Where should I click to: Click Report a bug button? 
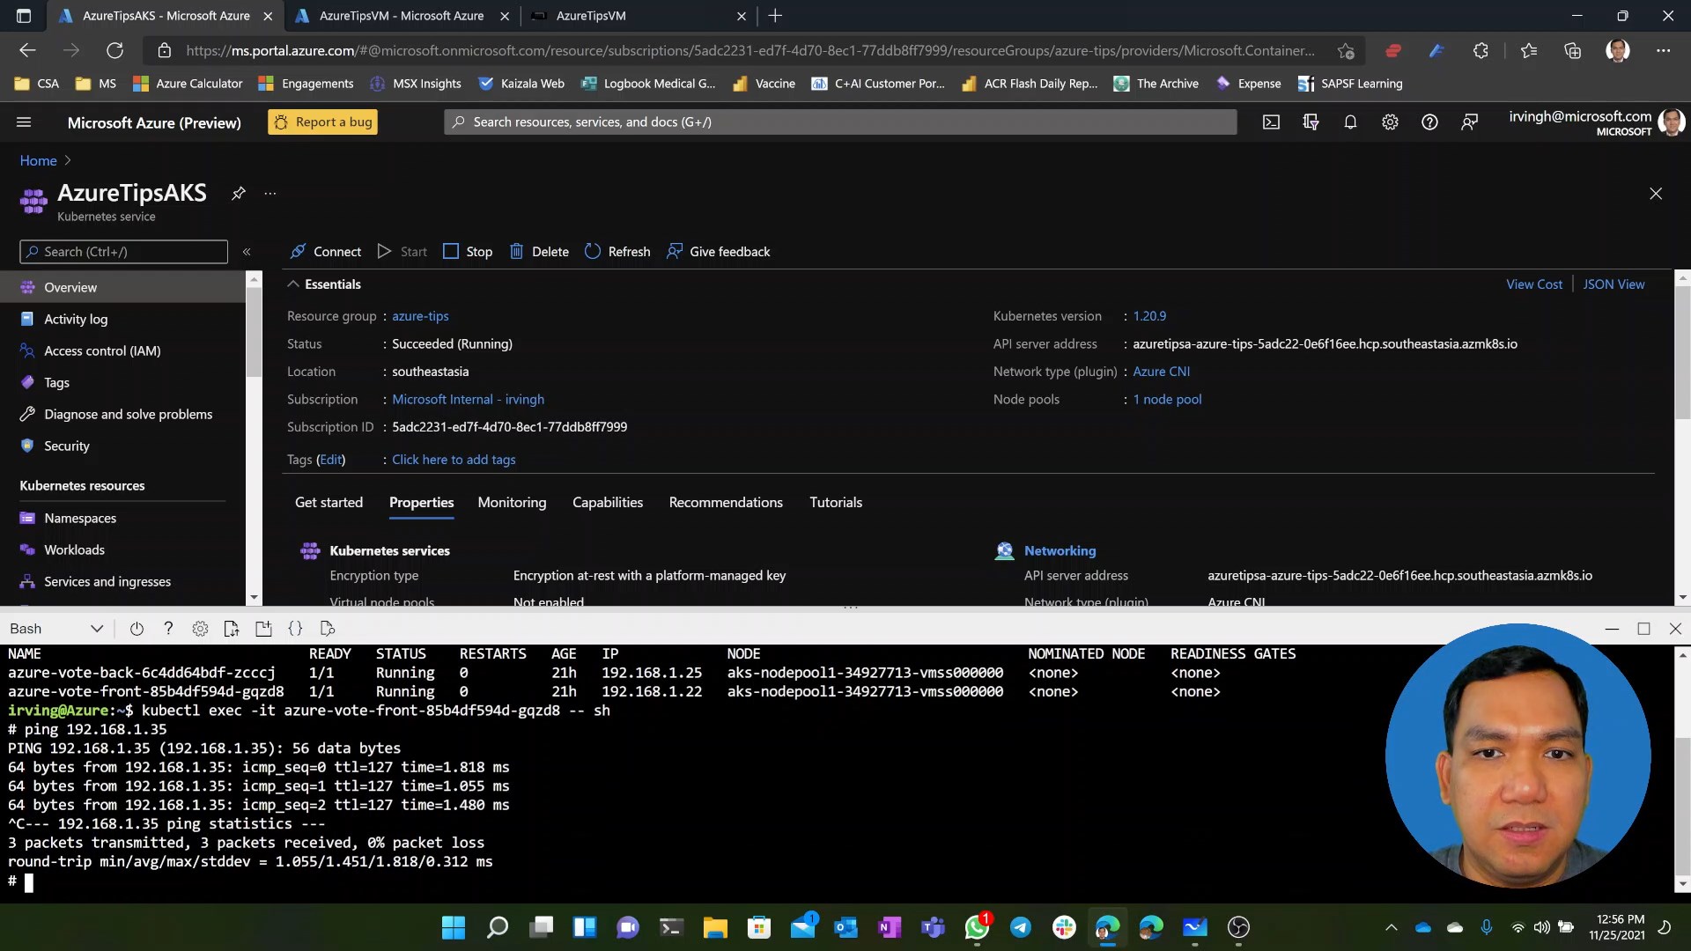(x=322, y=122)
